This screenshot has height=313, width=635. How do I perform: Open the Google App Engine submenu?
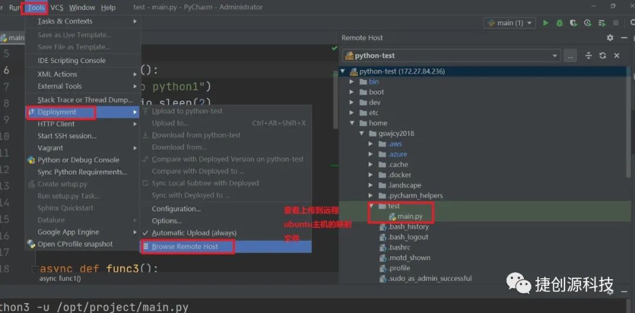coord(83,232)
